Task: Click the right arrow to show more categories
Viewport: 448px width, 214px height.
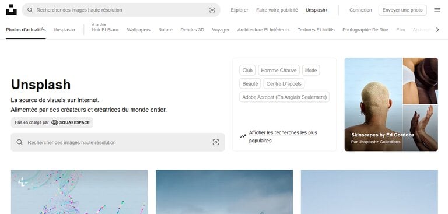Action: (437, 30)
